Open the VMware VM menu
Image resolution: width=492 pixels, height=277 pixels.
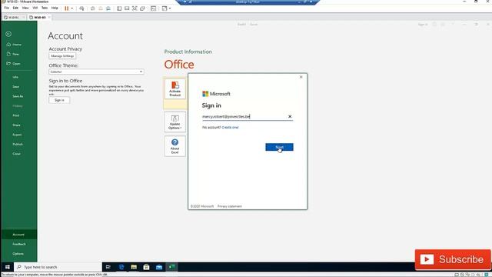(x=35, y=8)
